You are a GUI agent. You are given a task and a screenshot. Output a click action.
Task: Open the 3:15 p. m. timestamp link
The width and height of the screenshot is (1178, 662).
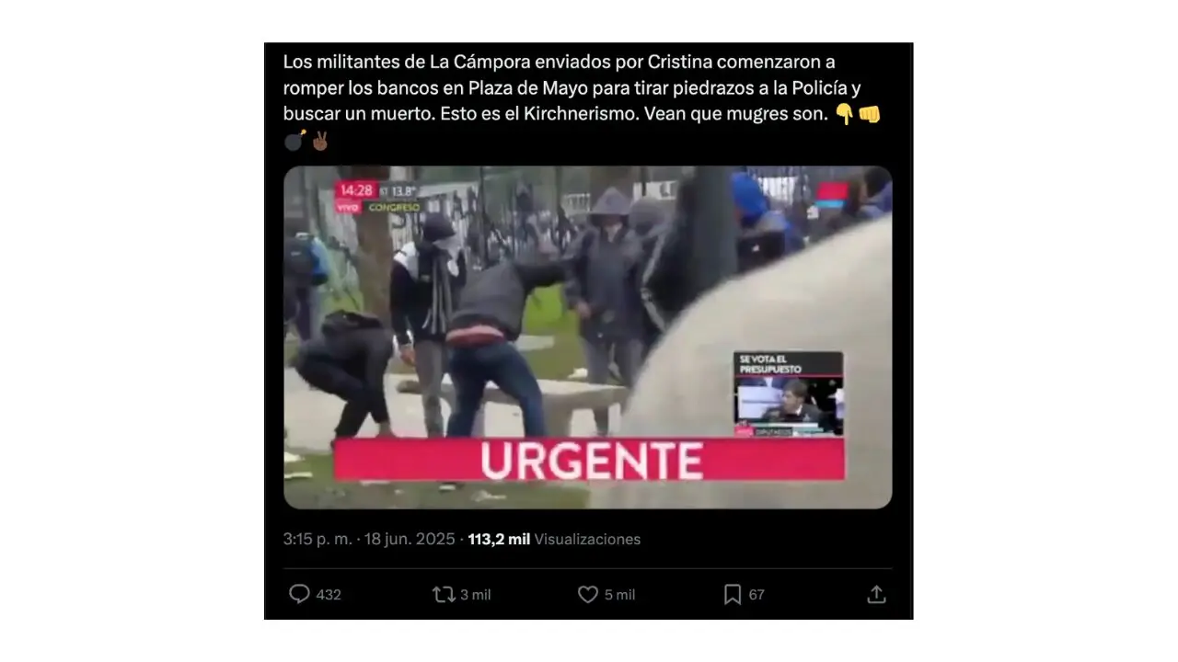tap(318, 540)
